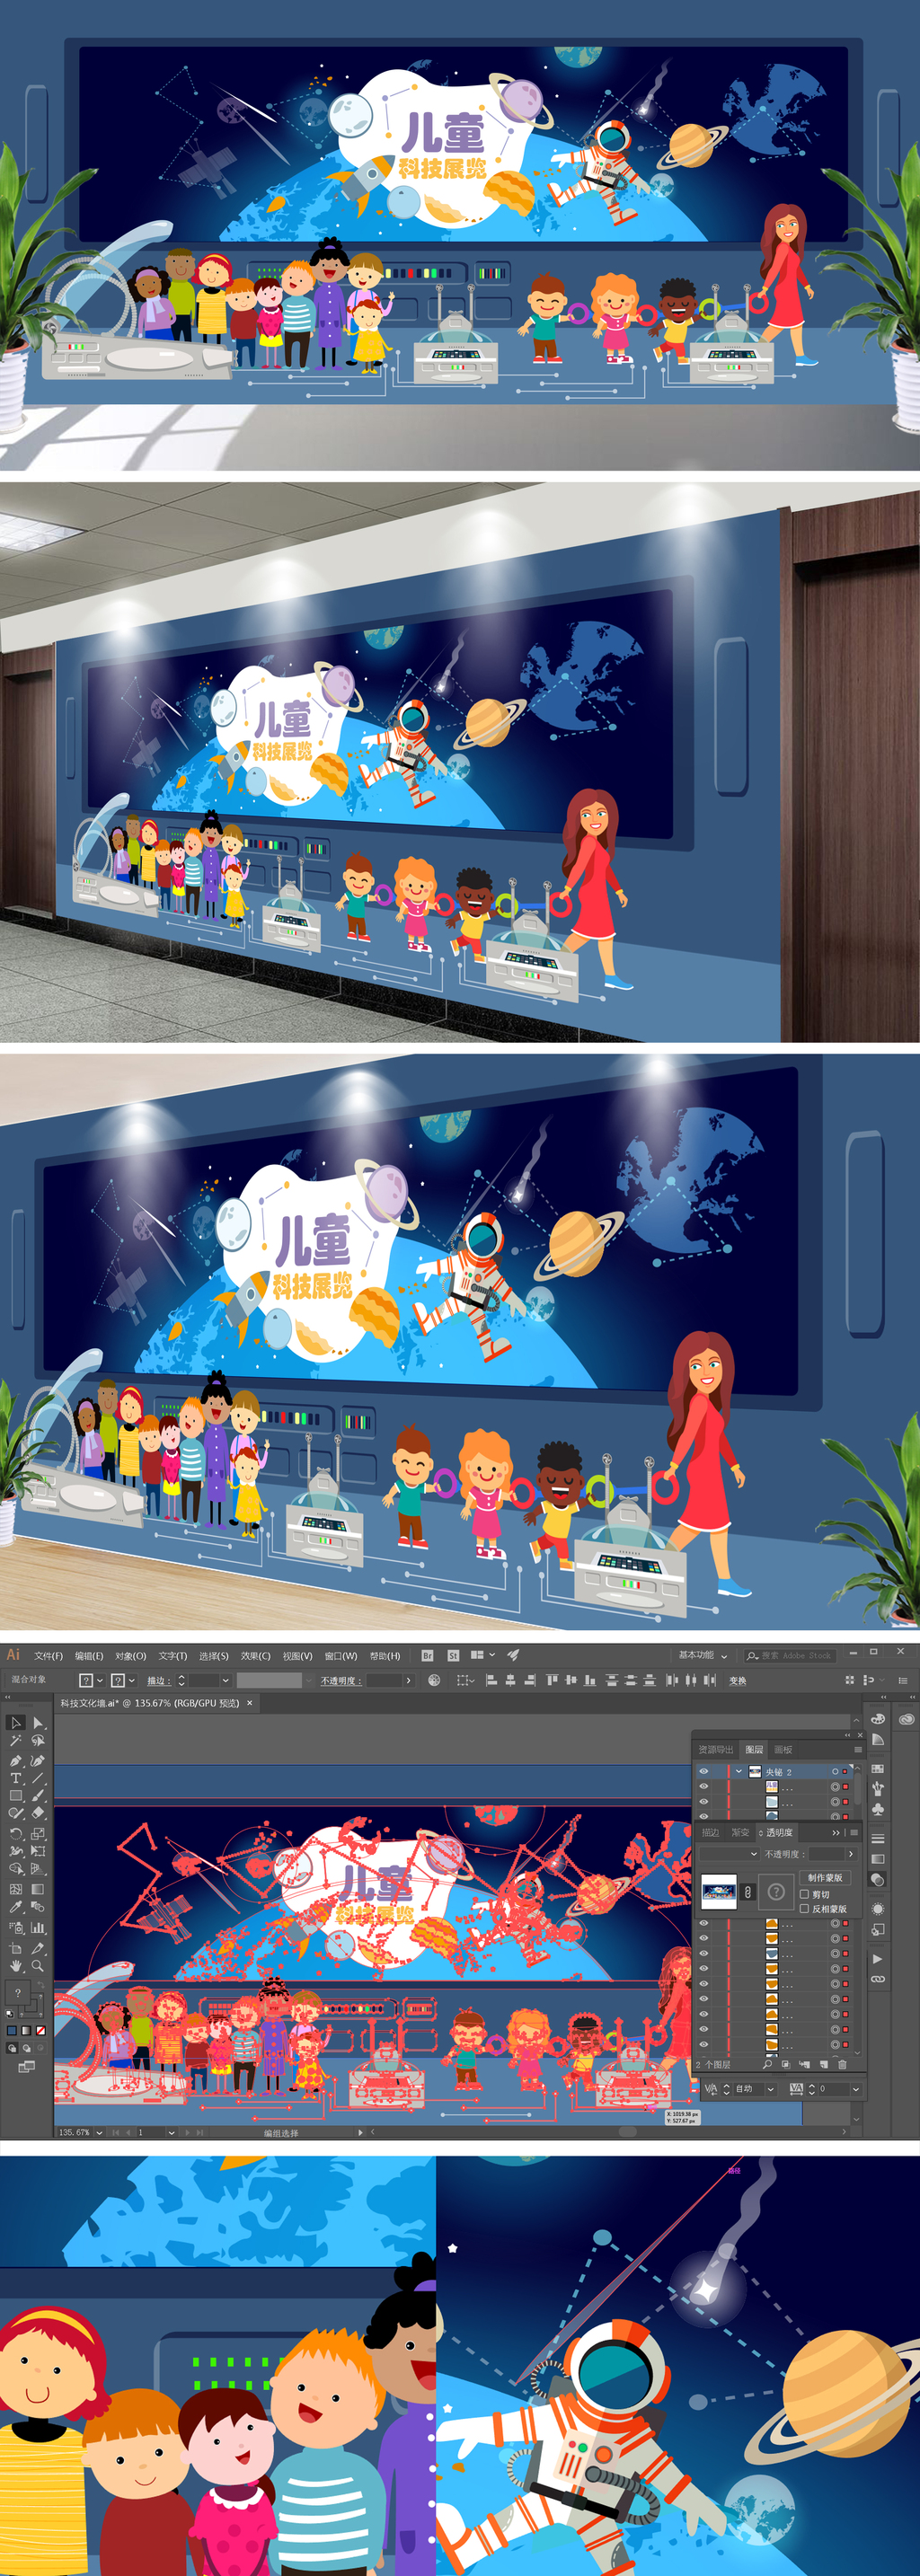Click the stroke color swatch in control bar
920x2576 pixels.
118,1681
